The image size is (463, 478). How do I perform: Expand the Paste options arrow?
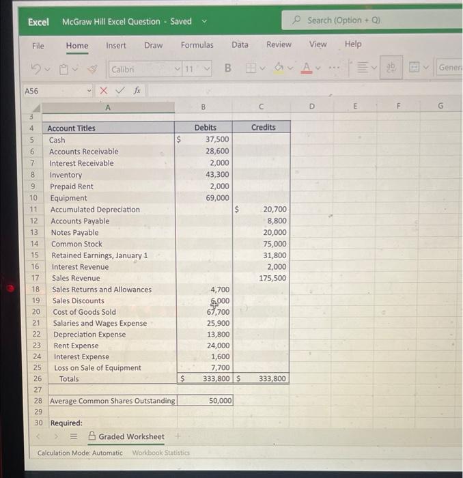75,69
